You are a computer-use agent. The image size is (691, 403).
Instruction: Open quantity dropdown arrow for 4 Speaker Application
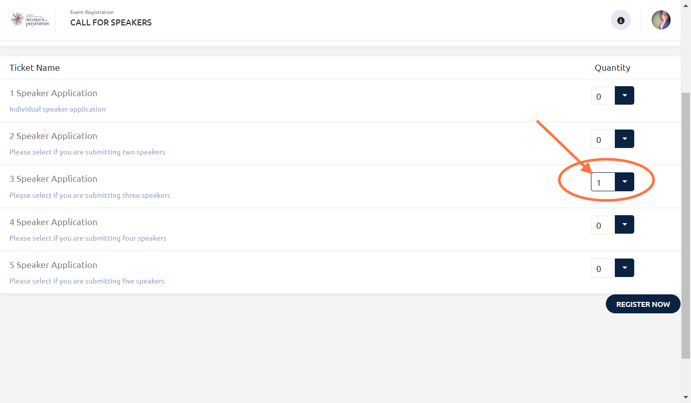click(625, 225)
